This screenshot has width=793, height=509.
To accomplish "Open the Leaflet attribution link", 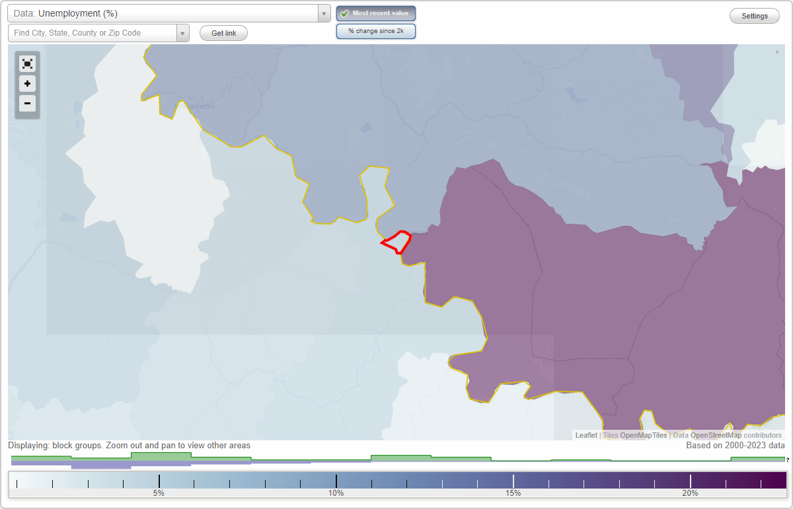I will (x=586, y=435).
